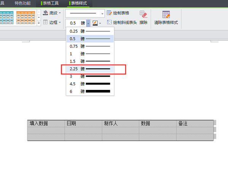This screenshot has width=228, height=170.
Task: Click the 备注 table header cell
Action: click(x=195, y=123)
